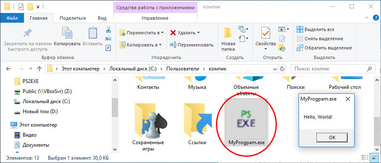The width and height of the screenshot is (381, 163).
Task: Click OK in the Hello World dialog
Action: (x=332, y=137)
